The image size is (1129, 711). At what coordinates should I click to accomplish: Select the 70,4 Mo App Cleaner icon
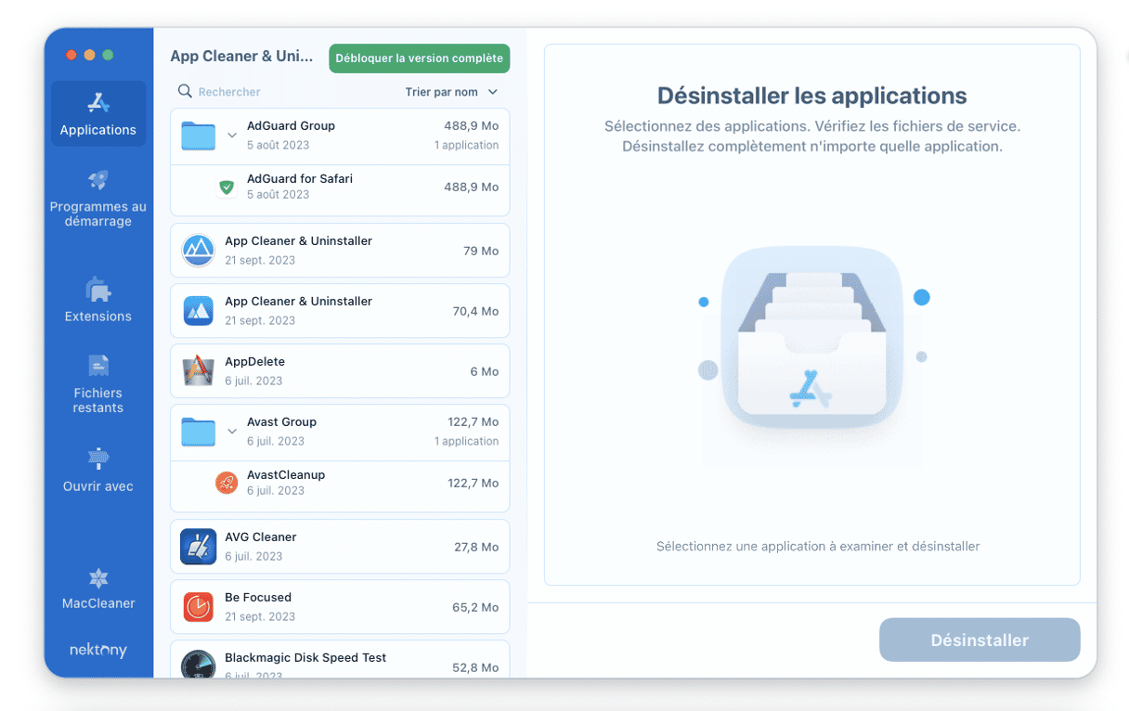tap(199, 311)
